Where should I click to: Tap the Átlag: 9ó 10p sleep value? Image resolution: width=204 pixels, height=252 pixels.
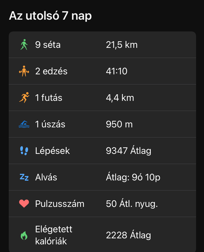click(133, 177)
